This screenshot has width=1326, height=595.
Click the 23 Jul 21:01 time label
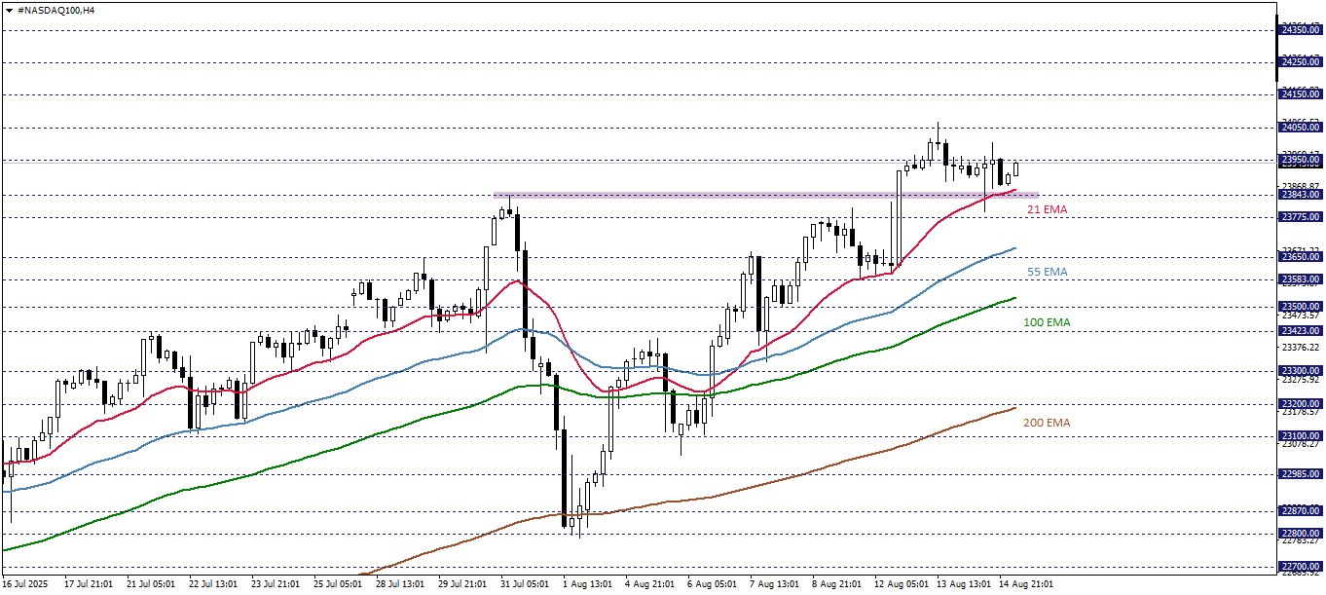click(x=276, y=584)
